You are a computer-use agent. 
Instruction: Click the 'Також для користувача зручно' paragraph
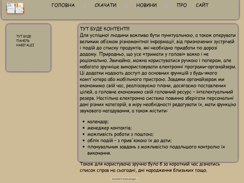(x=150, y=167)
